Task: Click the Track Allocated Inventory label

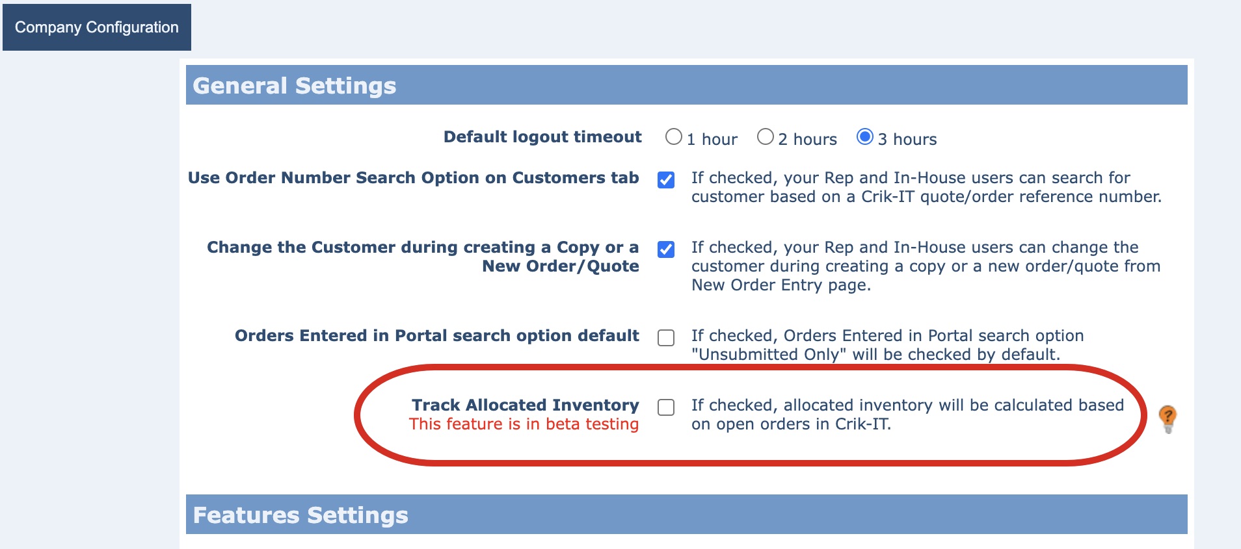Action: [x=525, y=405]
